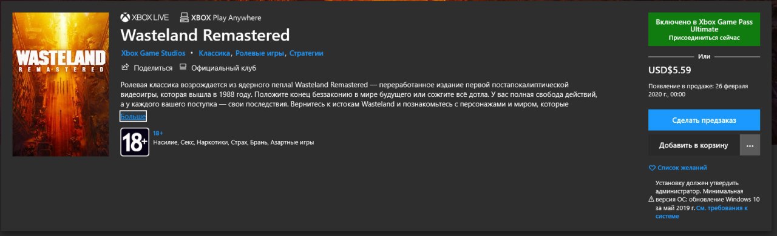Screen dimensions: 777x236
Task: Expand description with the Больше link
Action: (133, 116)
